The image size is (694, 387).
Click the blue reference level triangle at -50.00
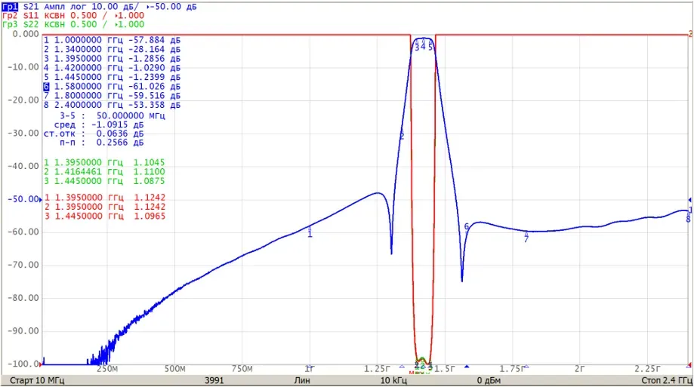[x=42, y=200]
